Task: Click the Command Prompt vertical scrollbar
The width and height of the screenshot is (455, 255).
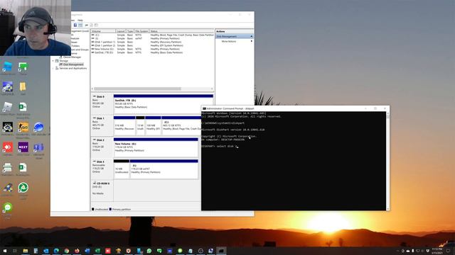Action: coord(388,161)
